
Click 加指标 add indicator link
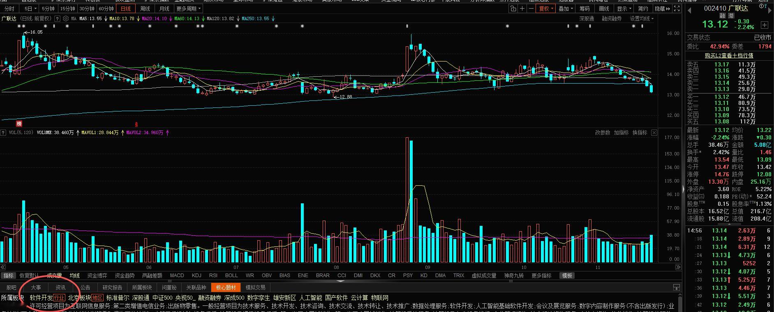pos(621,132)
